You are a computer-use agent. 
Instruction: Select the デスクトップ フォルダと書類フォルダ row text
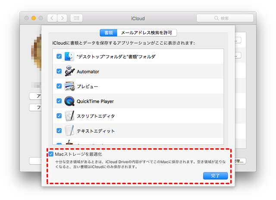tap(116, 56)
